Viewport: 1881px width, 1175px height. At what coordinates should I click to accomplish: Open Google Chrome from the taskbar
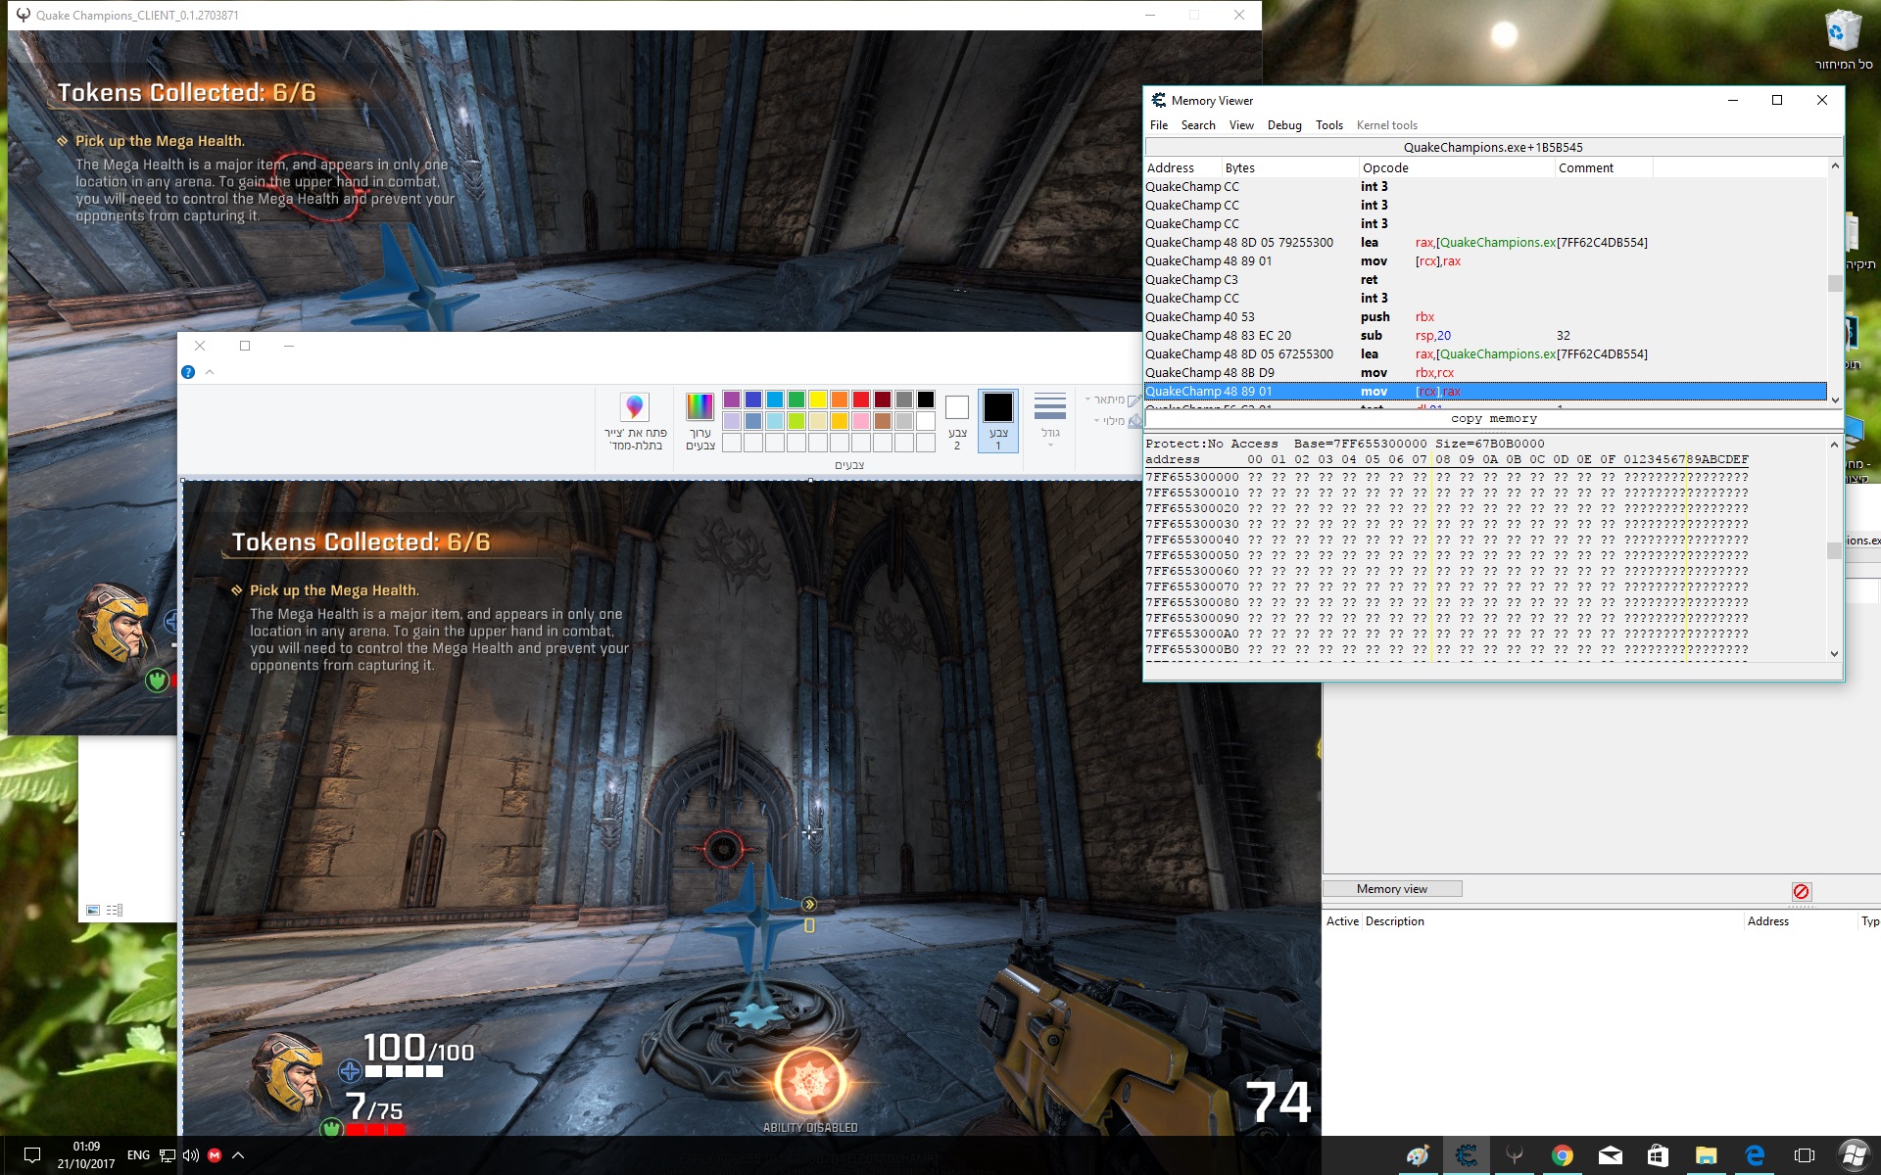1562,1155
